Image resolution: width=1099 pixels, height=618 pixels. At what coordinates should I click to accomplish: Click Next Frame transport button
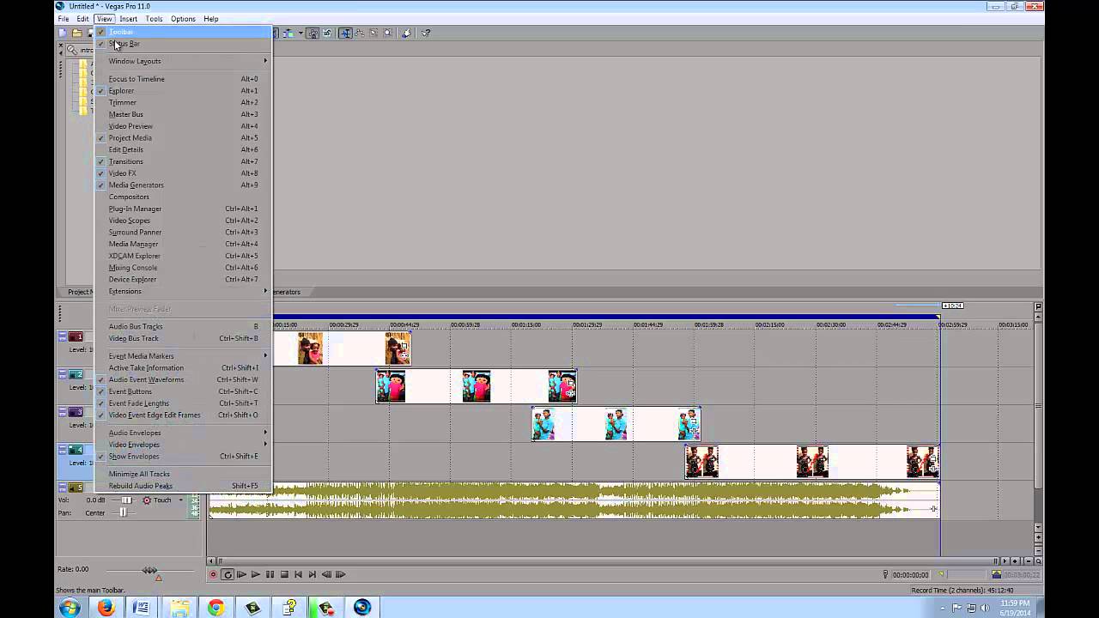(341, 574)
